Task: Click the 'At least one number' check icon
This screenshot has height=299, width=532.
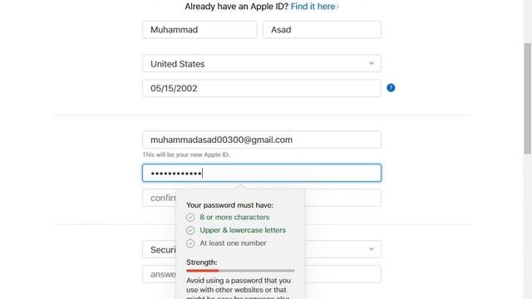Action: point(190,243)
